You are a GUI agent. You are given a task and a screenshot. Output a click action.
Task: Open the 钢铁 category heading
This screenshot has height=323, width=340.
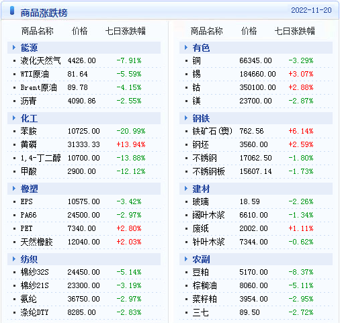(x=201, y=118)
